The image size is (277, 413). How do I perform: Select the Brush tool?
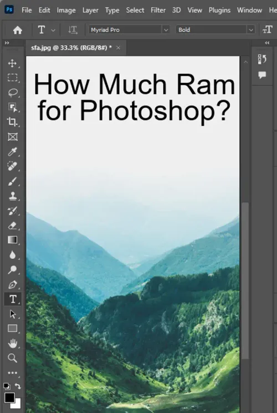coord(12,181)
